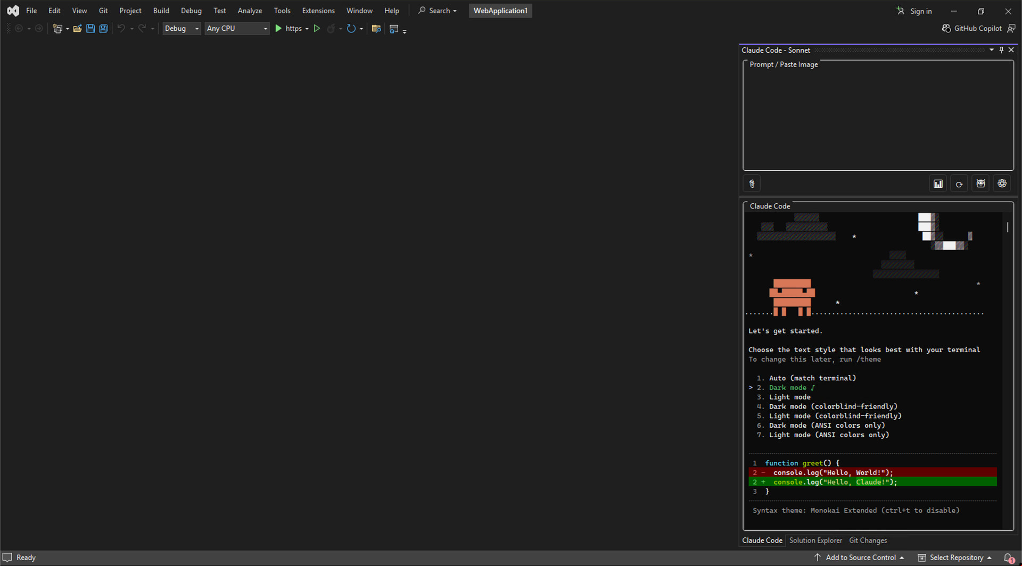Select option 5 Light mode (colorblind-friendly)
The width and height of the screenshot is (1022, 566).
[829, 416]
